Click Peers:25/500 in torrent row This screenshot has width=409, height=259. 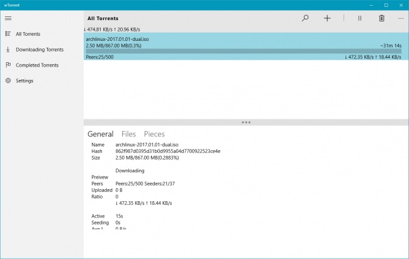[x=99, y=57]
